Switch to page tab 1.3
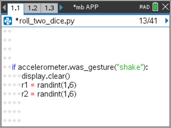This screenshot has width=171, height=128. [49, 8]
